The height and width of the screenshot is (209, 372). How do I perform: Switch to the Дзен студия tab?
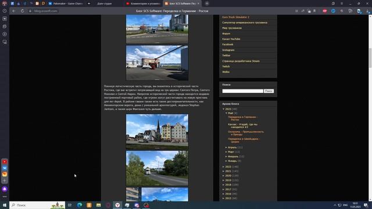click(x=105, y=3)
